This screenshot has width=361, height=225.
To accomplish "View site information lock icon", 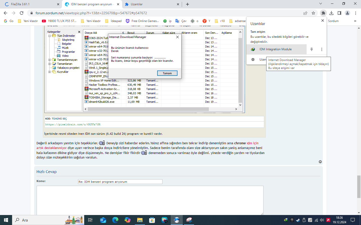I will 31,13.
